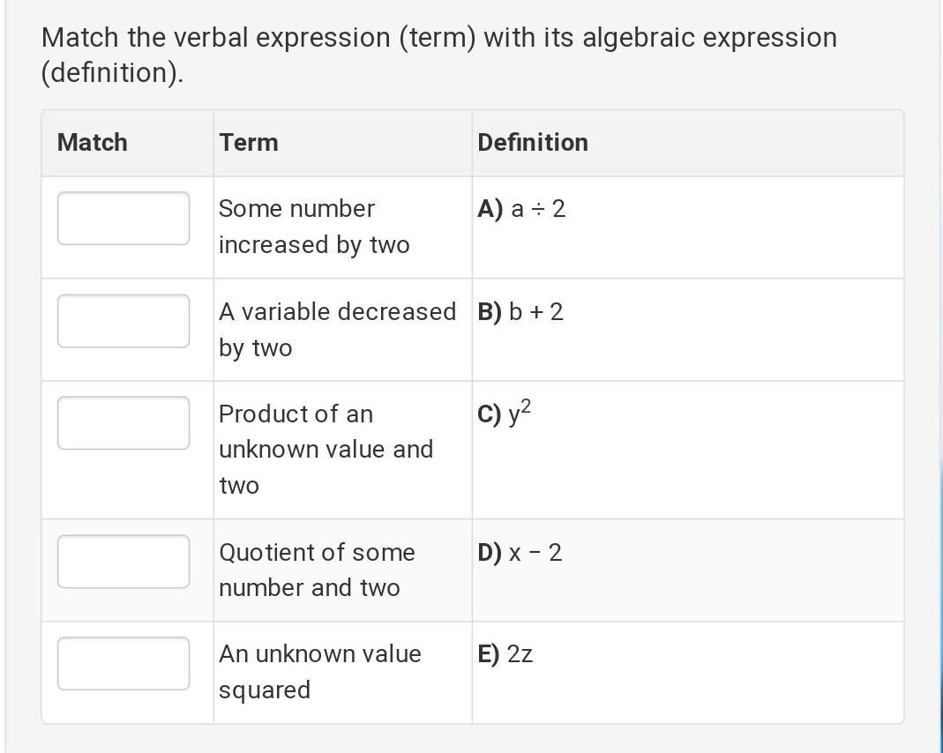Click definition A) a ÷ 2

[x=521, y=209]
